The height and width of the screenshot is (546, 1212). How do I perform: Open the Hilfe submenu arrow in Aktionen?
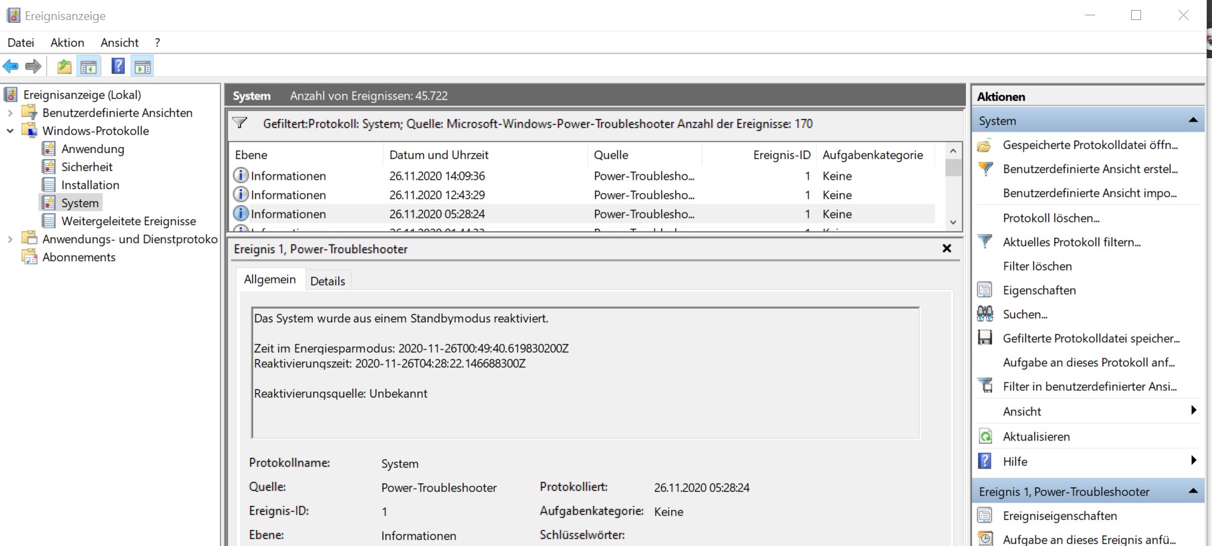click(x=1193, y=460)
